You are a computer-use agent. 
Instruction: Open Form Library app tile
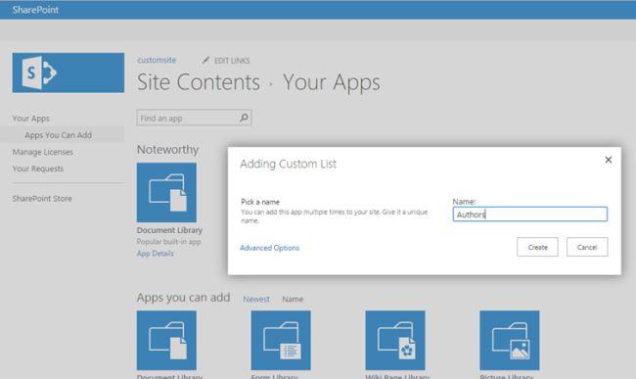click(x=281, y=341)
